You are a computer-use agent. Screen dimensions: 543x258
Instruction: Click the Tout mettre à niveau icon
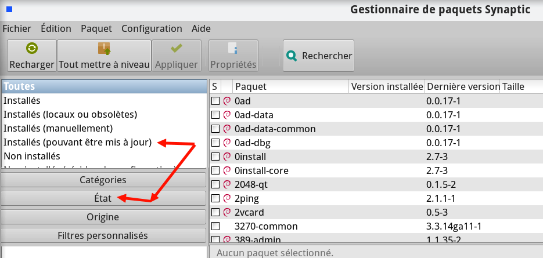[x=104, y=49]
